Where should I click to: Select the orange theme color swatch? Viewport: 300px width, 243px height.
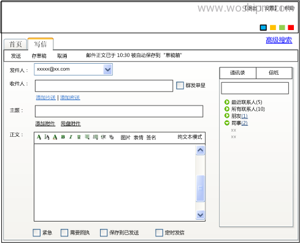point(273,28)
